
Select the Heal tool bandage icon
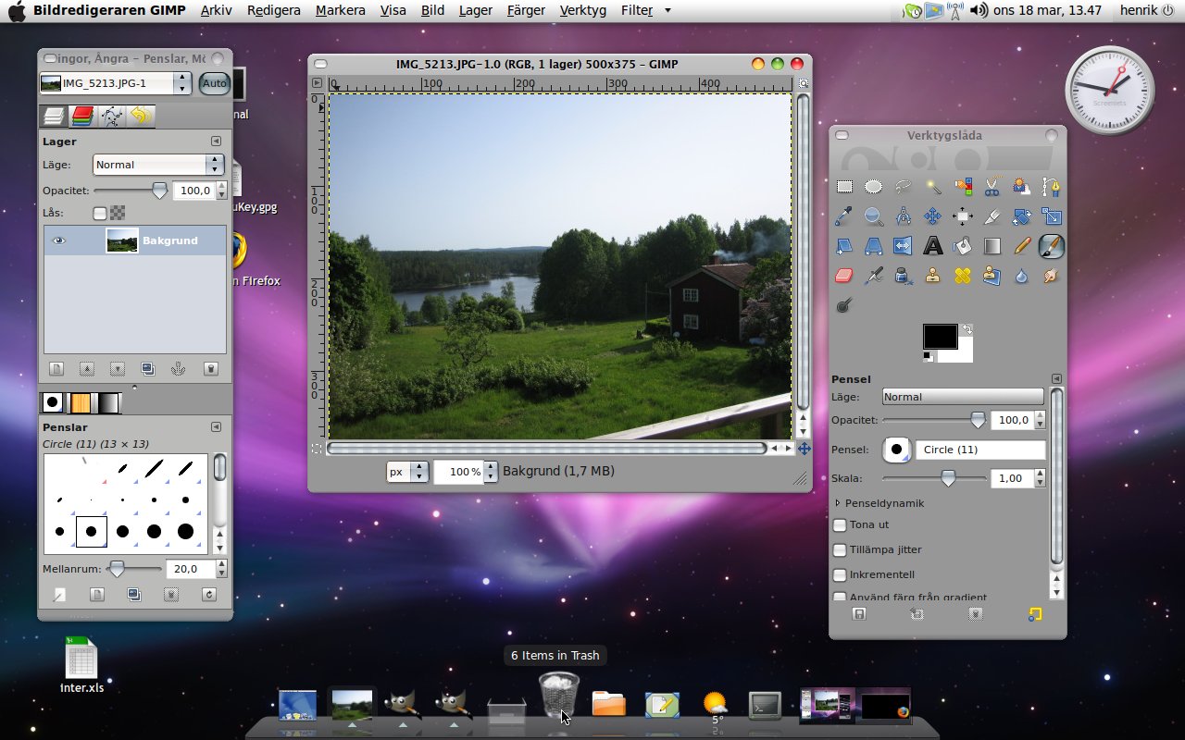(962, 276)
